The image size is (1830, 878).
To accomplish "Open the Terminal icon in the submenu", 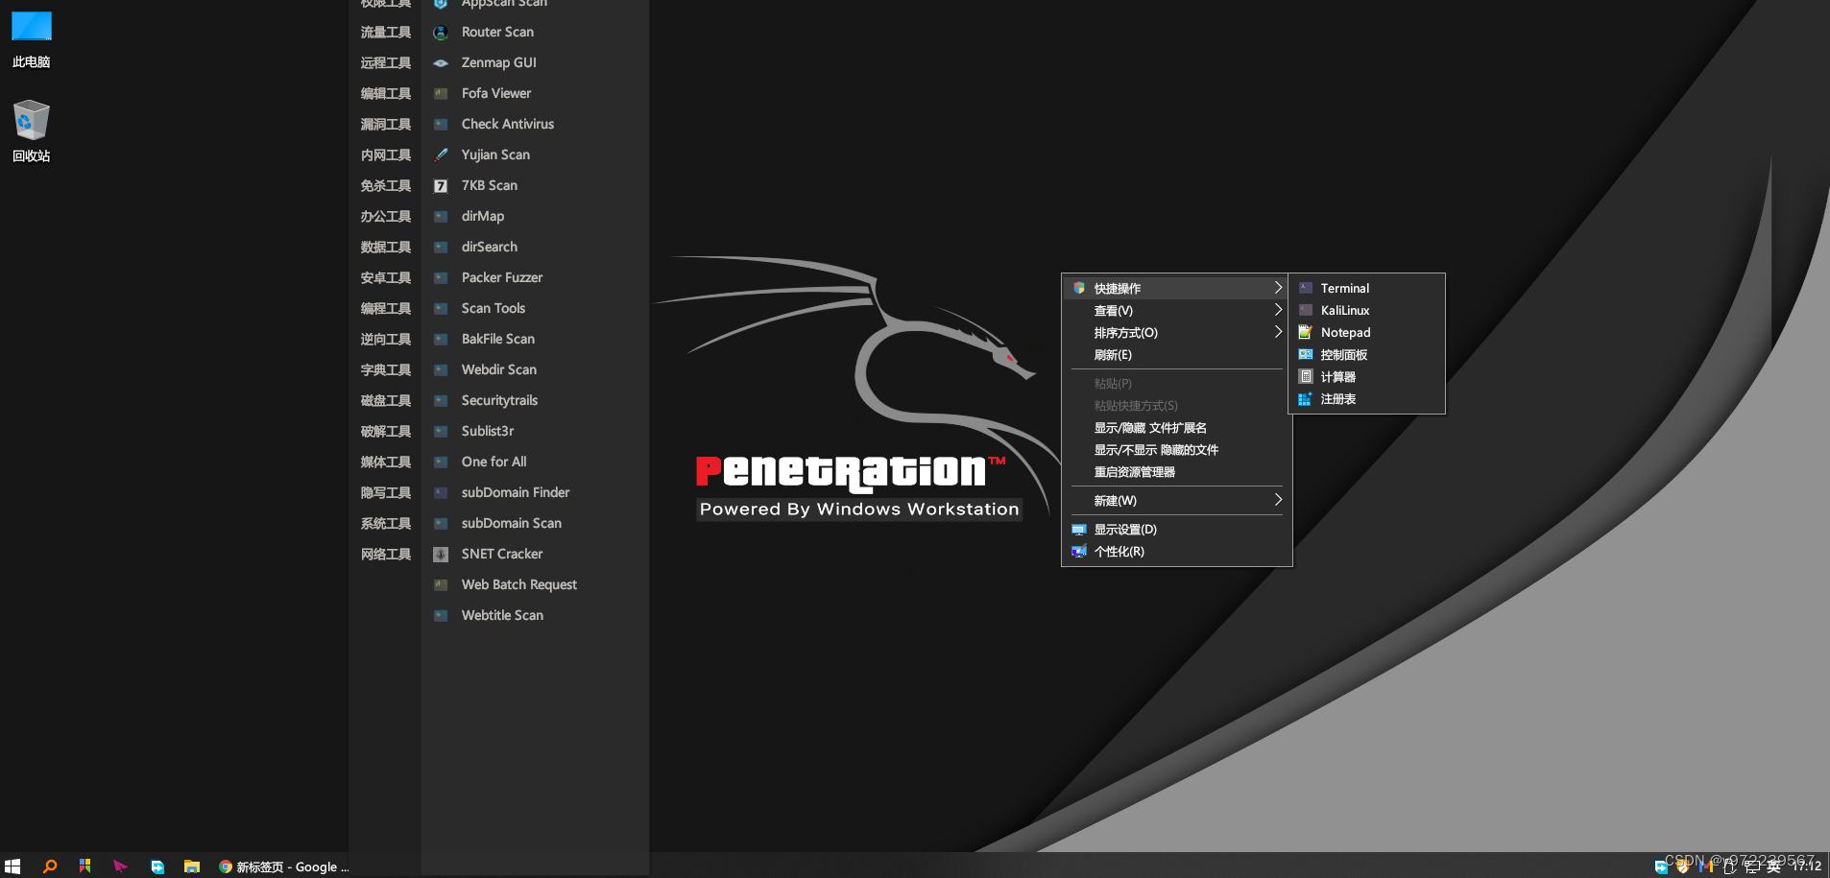I will coord(1306,288).
